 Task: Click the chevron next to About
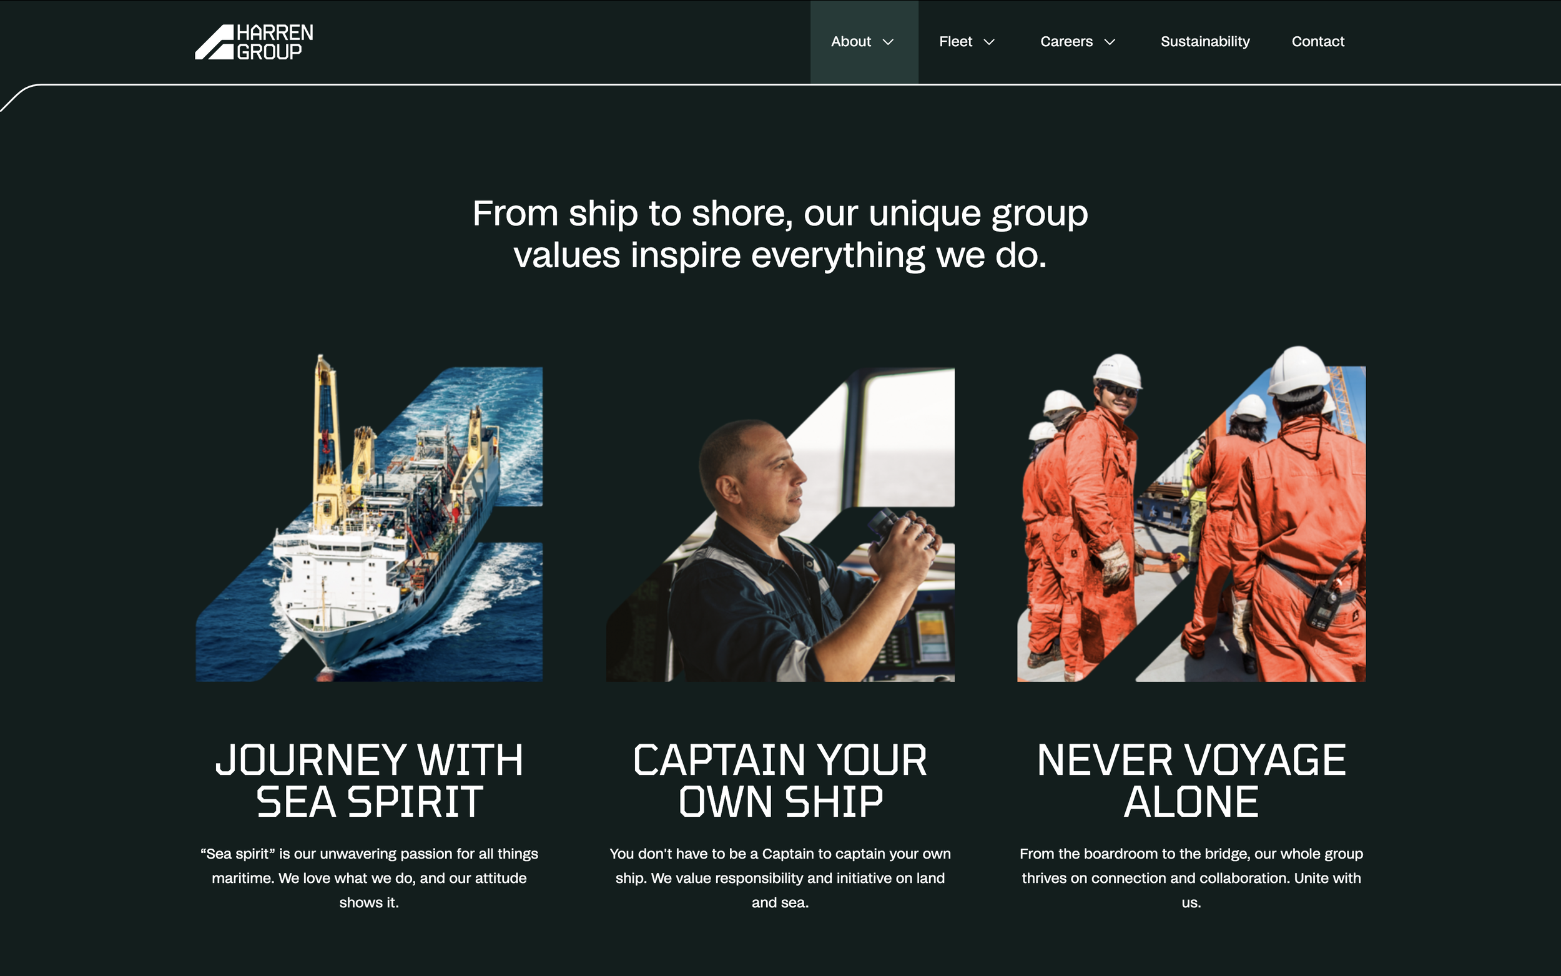pos(888,42)
